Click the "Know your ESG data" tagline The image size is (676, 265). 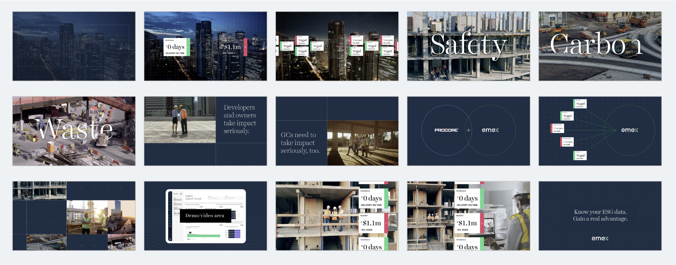pyautogui.click(x=600, y=215)
